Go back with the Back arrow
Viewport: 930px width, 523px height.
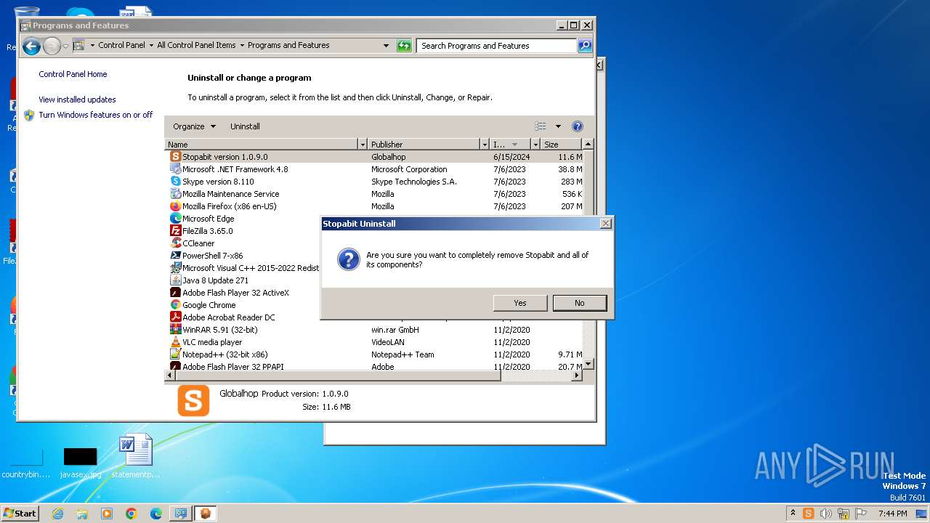point(31,46)
